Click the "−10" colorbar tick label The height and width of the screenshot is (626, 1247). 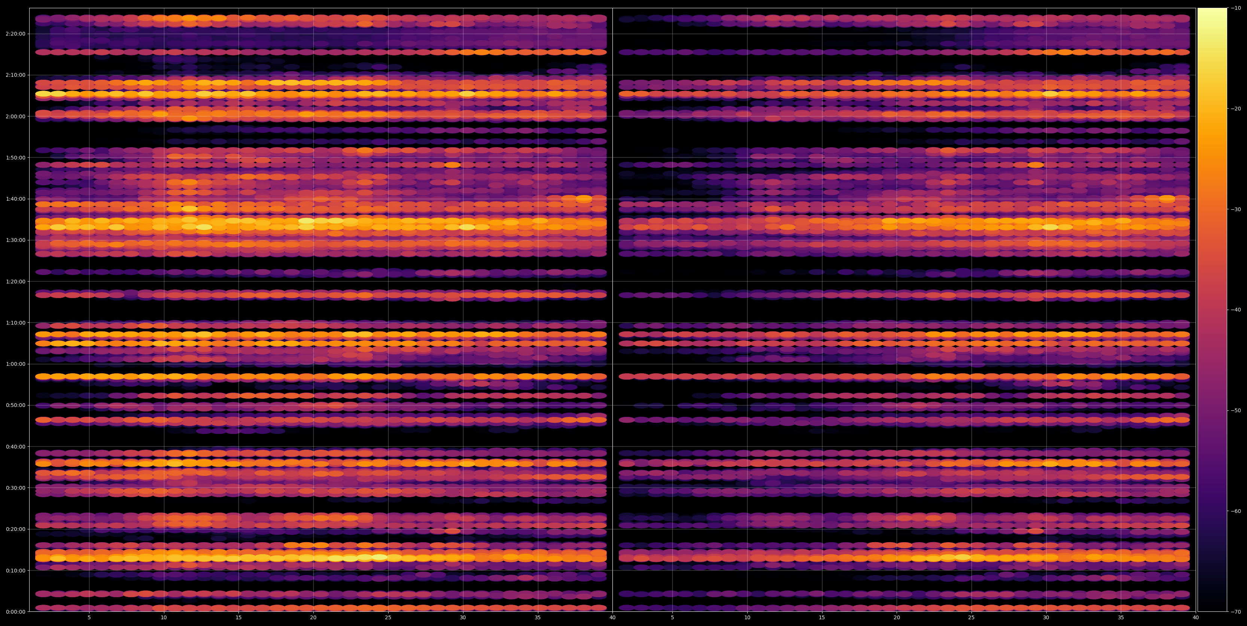pyautogui.click(x=1235, y=8)
